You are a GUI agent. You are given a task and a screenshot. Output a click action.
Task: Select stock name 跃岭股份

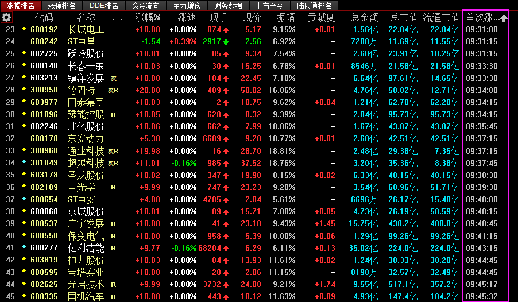tap(86, 54)
